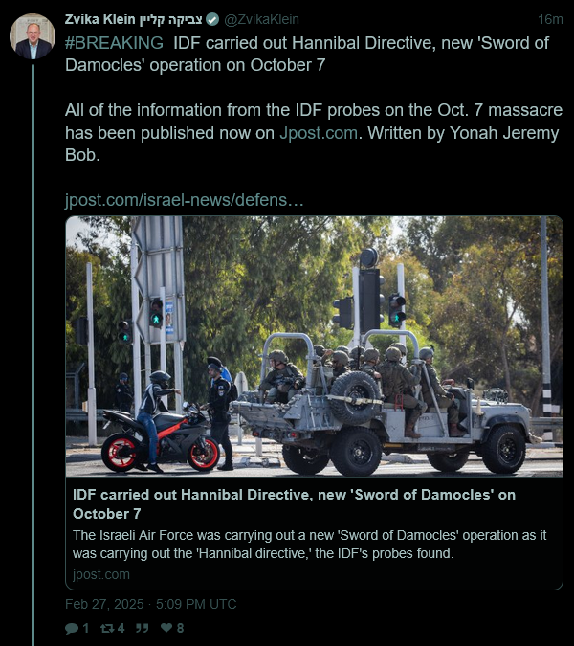Click the retweet arrows icon
The width and height of the screenshot is (574, 646).
click(x=107, y=628)
